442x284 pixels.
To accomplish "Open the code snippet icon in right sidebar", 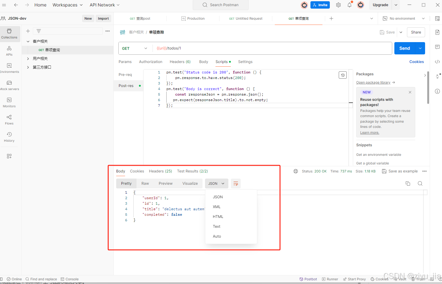I will [x=437, y=62].
